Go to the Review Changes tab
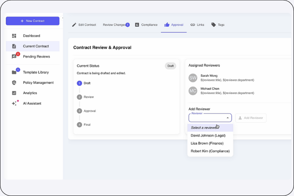294x196 pixels. point(114,25)
